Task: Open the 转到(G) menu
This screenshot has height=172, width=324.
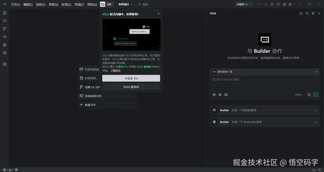Action: click(x=66, y=4)
